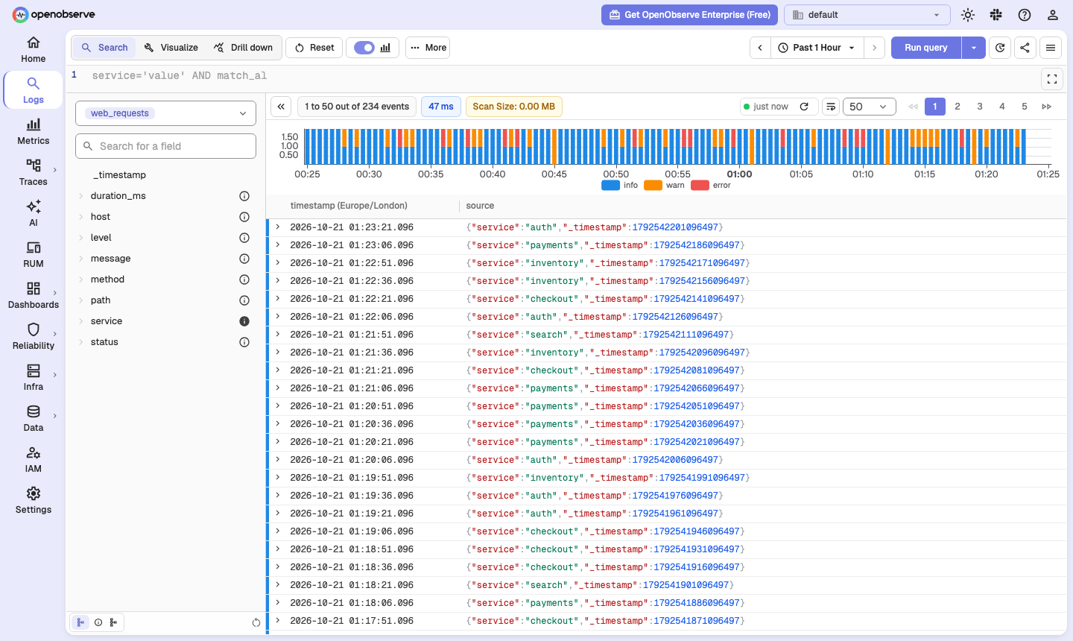Open the AI assistant sidebar item
Image resolution: width=1073 pixels, height=641 pixels.
[x=34, y=214]
